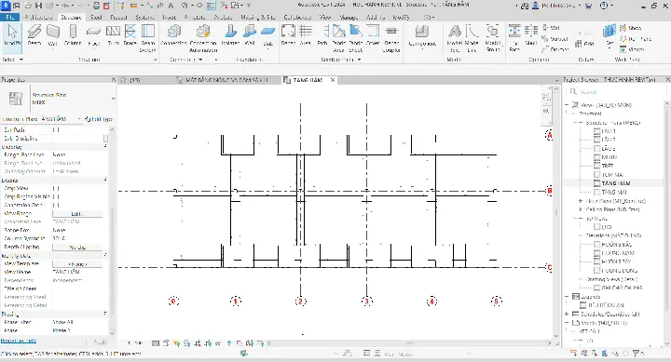
Task: Select the structural Wall tool
Action: click(52, 35)
